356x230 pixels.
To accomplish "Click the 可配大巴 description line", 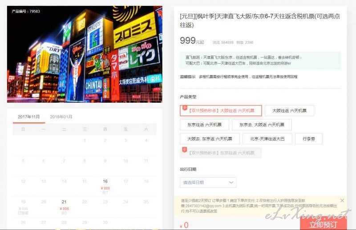I will click(x=238, y=63).
